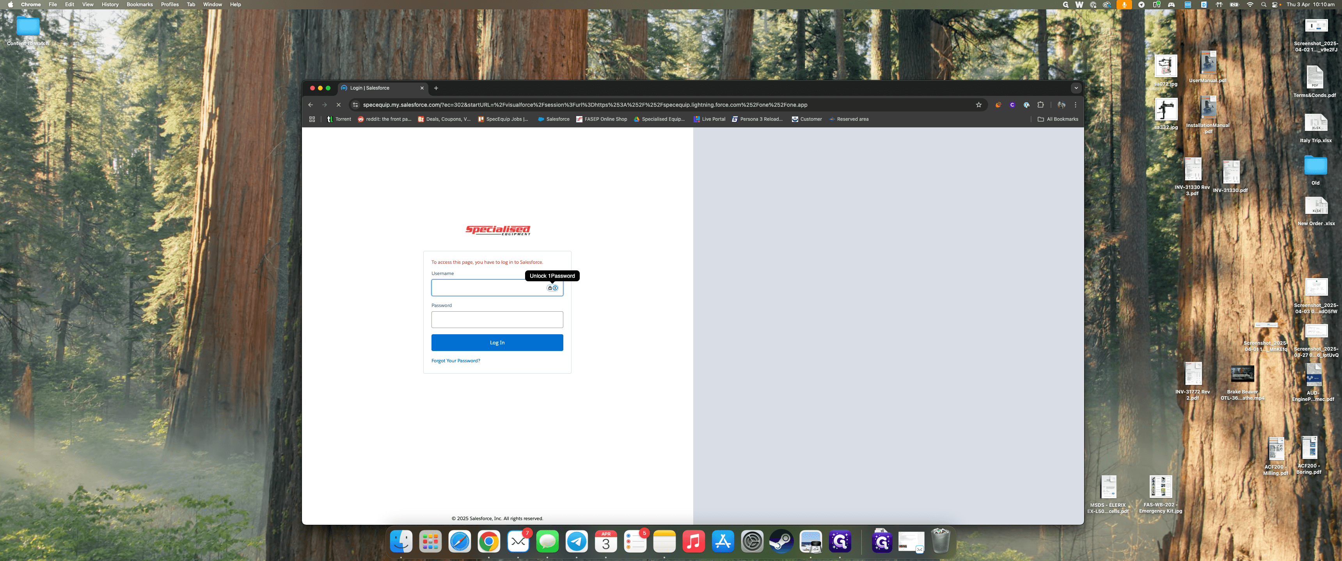1342x561 pixels.
Task: Open System Settings from the Dock
Action: point(752,541)
